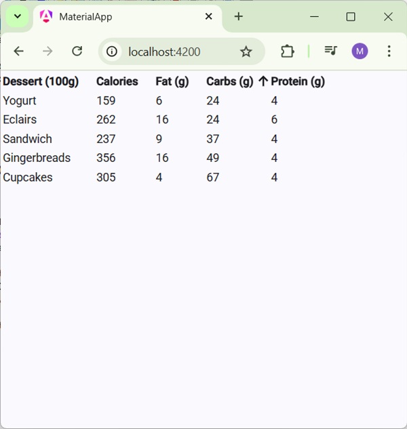Reload the localhost page
The image size is (407, 429).
point(77,52)
